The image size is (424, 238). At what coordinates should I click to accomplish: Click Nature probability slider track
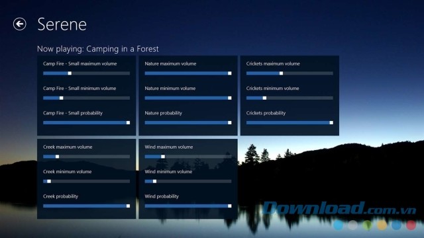tap(188, 123)
